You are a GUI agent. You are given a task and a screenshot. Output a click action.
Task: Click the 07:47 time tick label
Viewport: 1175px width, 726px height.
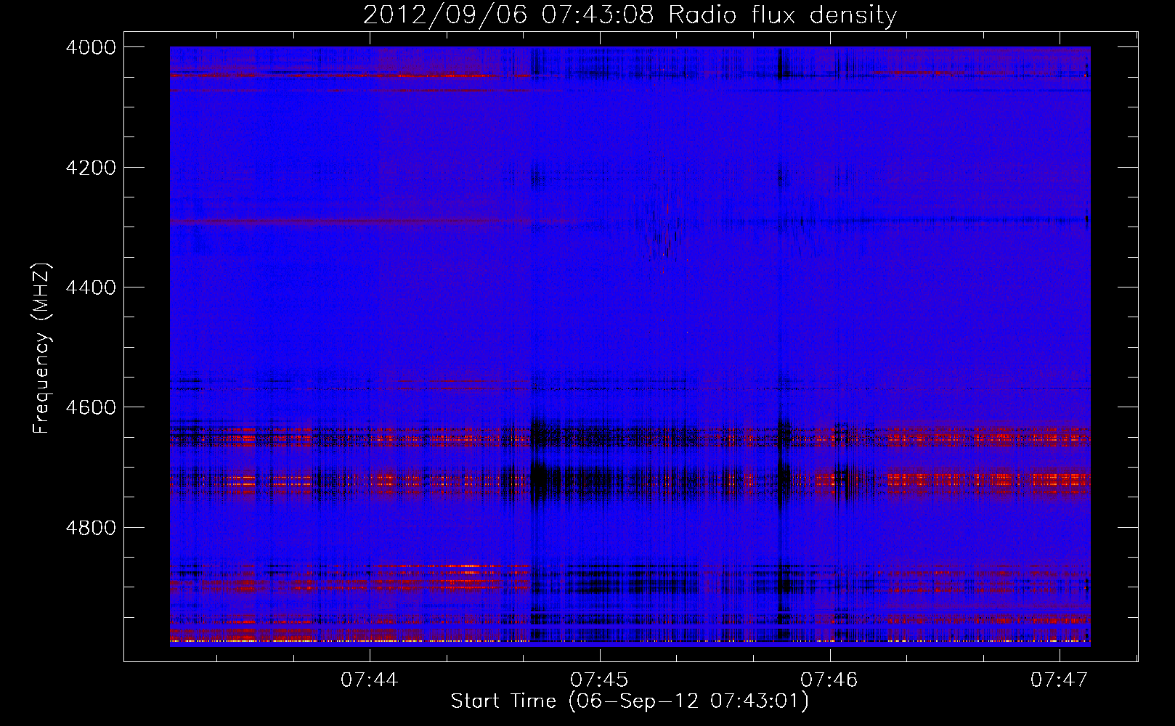click(1060, 680)
